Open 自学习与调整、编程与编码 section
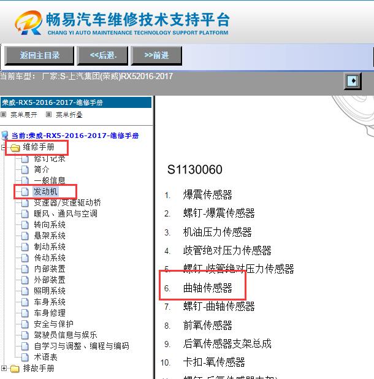Screen dimensions: 374x379 tap(82, 346)
